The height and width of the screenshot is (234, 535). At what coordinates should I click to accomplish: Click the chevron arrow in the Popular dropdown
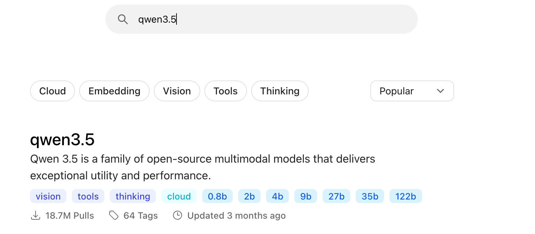pyautogui.click(x=440, y=91)
